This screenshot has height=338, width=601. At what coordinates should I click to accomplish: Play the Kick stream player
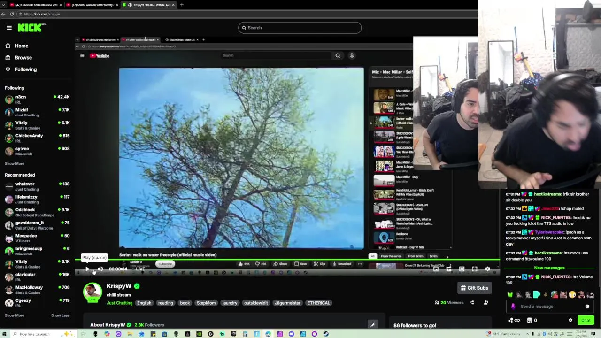[x=87, y=269]
